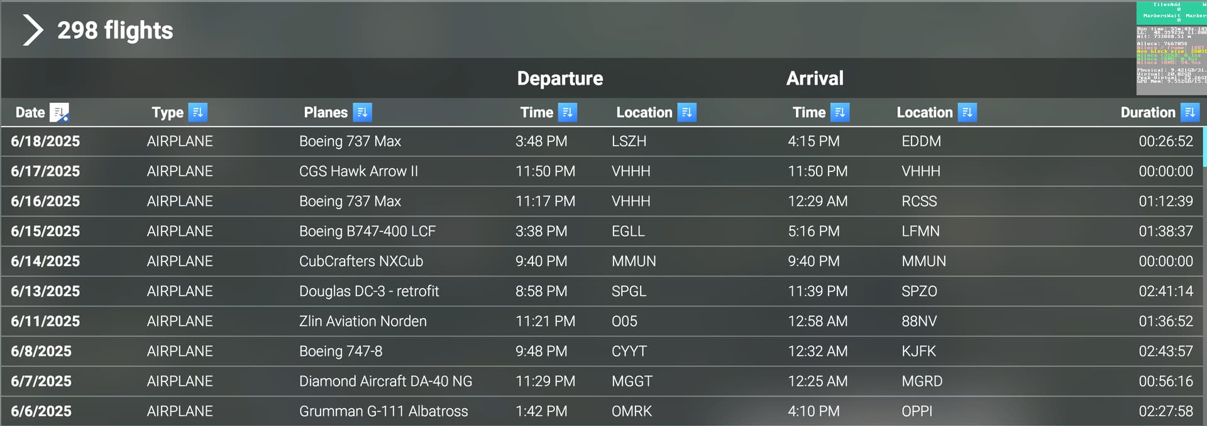The image size is (1207, 426).
Task: Select the CGS Hawk Arrow II flight
Action: (x=602, y=171)
